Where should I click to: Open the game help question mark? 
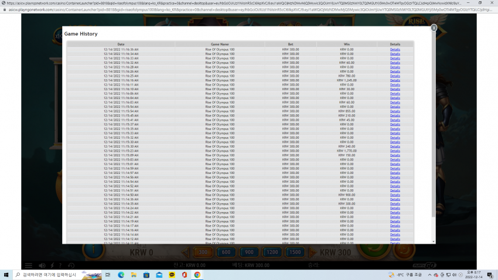(x=60, y=265)
